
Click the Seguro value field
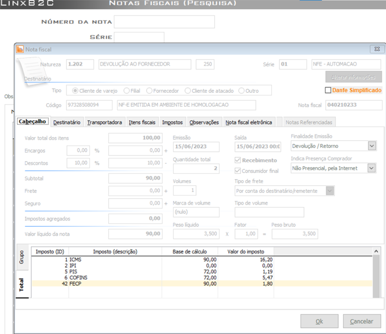pyautogui.click(x=135, y=203)
